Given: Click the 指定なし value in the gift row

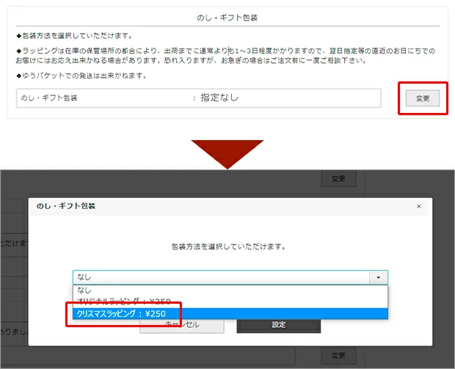Looking at the screenshot, I should 220,98.
